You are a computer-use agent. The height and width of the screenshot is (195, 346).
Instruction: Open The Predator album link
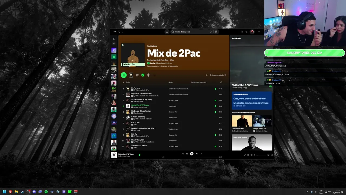[173, 118]
